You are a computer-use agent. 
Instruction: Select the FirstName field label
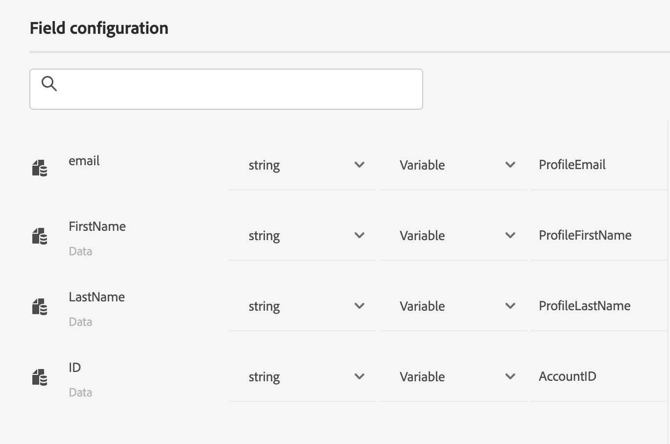point(97,226)
